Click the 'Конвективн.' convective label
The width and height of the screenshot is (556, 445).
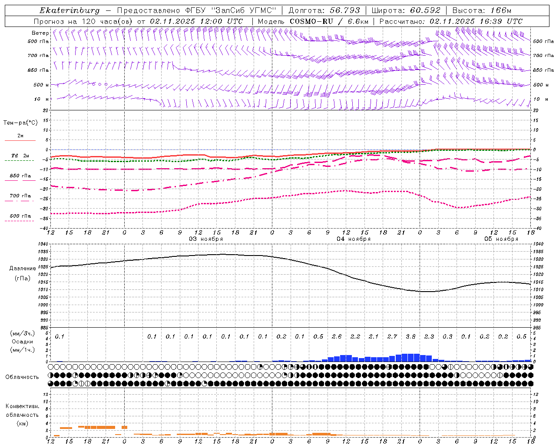tap(23, 406)
